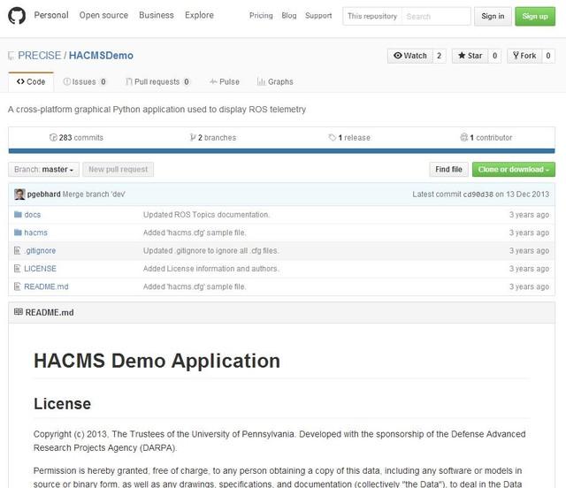
Task: Click the release tag icon
Action: tap(333, 138)
